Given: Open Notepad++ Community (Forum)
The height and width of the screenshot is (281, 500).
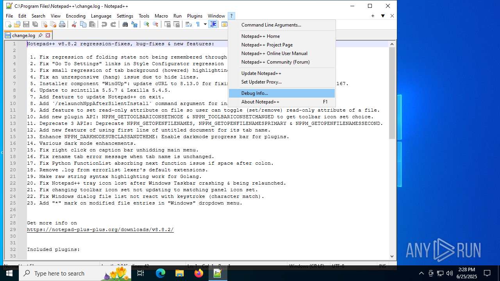Looking at the screenshot, I should coord(282,62).
